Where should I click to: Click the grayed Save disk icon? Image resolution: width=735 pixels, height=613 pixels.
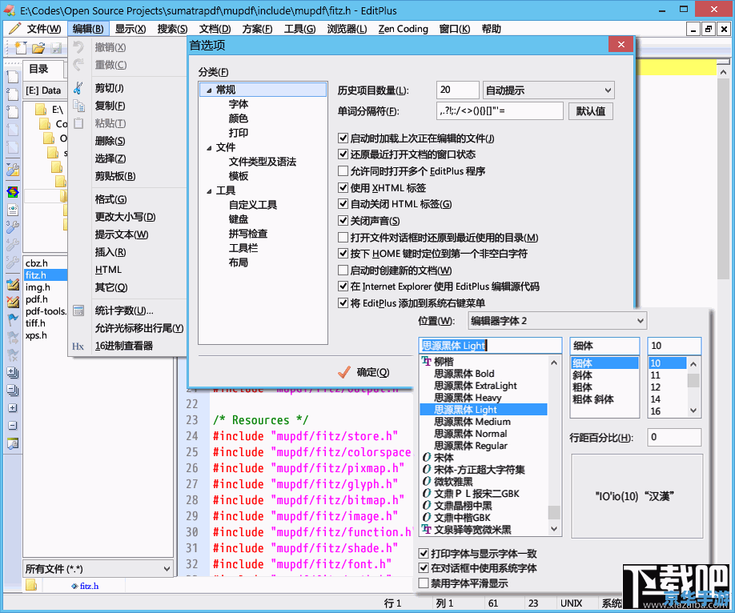56,47
